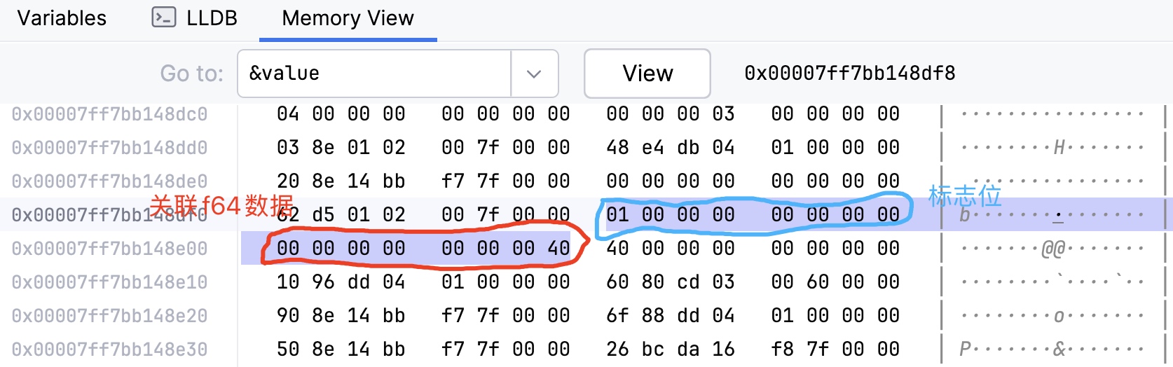Image resolution: width=1173 pixels, height=367 pixels.
Task: Click byte 62 at start of highlighted row
Action: tap(288, 214)
